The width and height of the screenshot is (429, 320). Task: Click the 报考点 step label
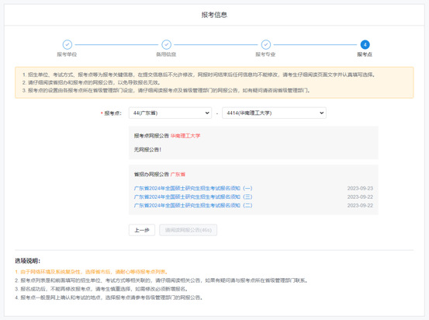point(365,54)
